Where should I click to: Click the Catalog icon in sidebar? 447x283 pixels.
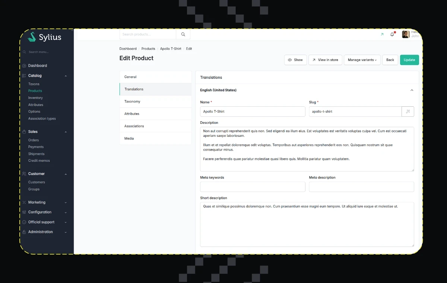[x=24, y=76]
